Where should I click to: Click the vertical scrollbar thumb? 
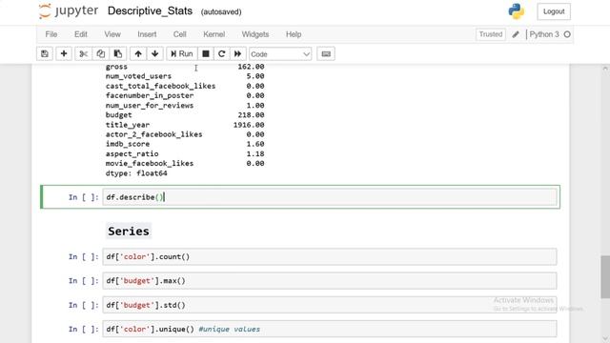(x=605, y=277)
